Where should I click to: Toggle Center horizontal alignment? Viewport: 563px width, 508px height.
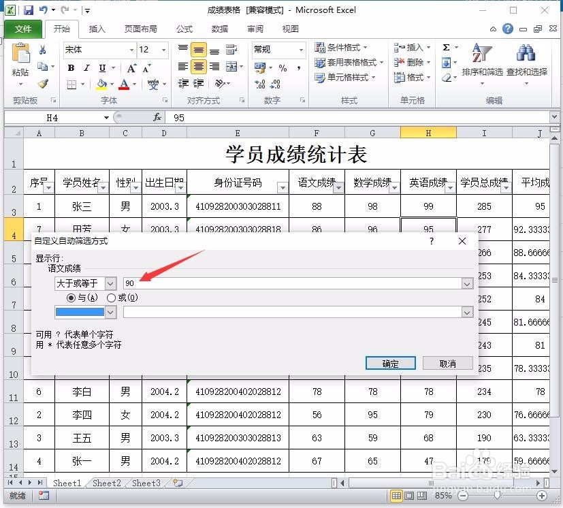(199, 67)
